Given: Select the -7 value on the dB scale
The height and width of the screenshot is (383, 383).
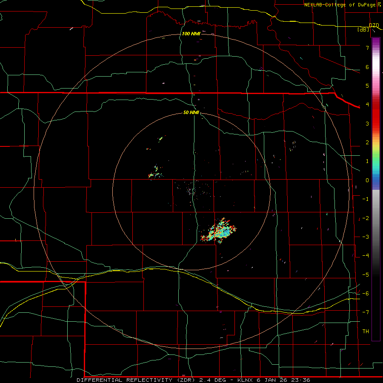Looking at the screenshot, I should 366,312.
